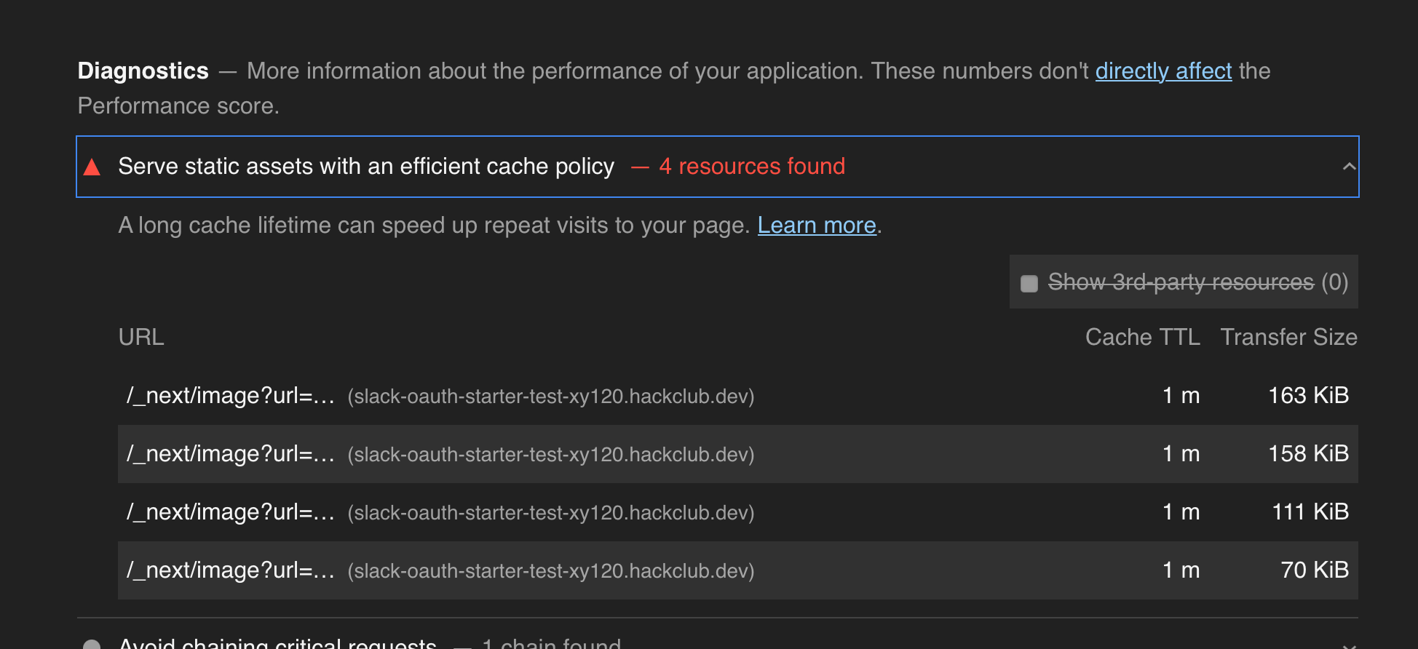1418x649 pixels.
Task: Click the '1 m' Cache TTL in the 158 KiB row
Action: click(1181, 453)
